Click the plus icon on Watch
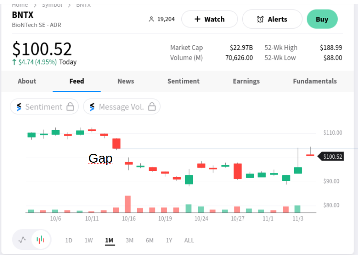The width and height of the screenshot is (358, 255). click(197, 19)
